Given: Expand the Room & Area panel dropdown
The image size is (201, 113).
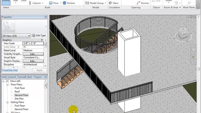Looking at the screenshot, I should (180, 8).
